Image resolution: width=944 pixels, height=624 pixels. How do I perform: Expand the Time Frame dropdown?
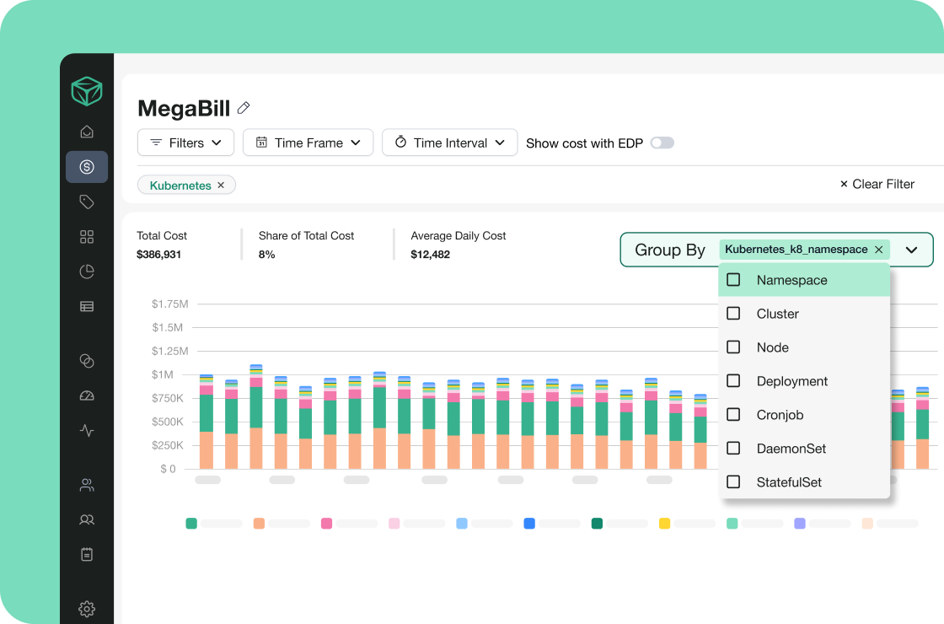(x=308, y=143)
